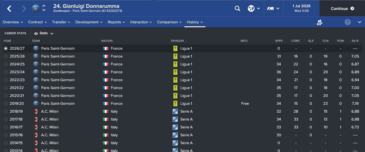
Task: Select the 2017/18 season radio button
Action: [5, 119]
